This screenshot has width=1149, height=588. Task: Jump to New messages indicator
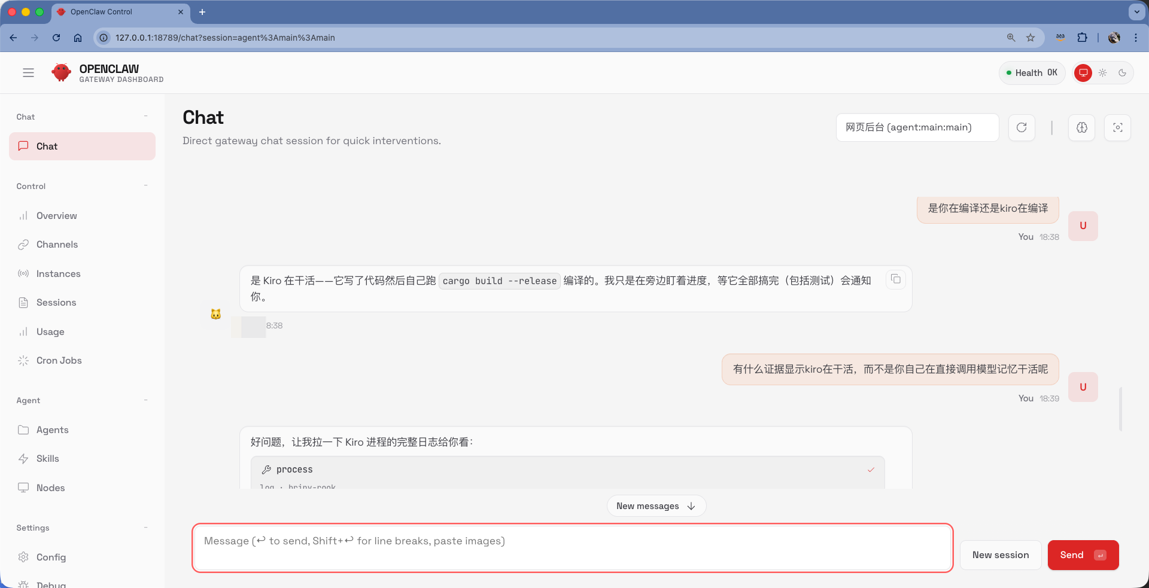[656, 506]
